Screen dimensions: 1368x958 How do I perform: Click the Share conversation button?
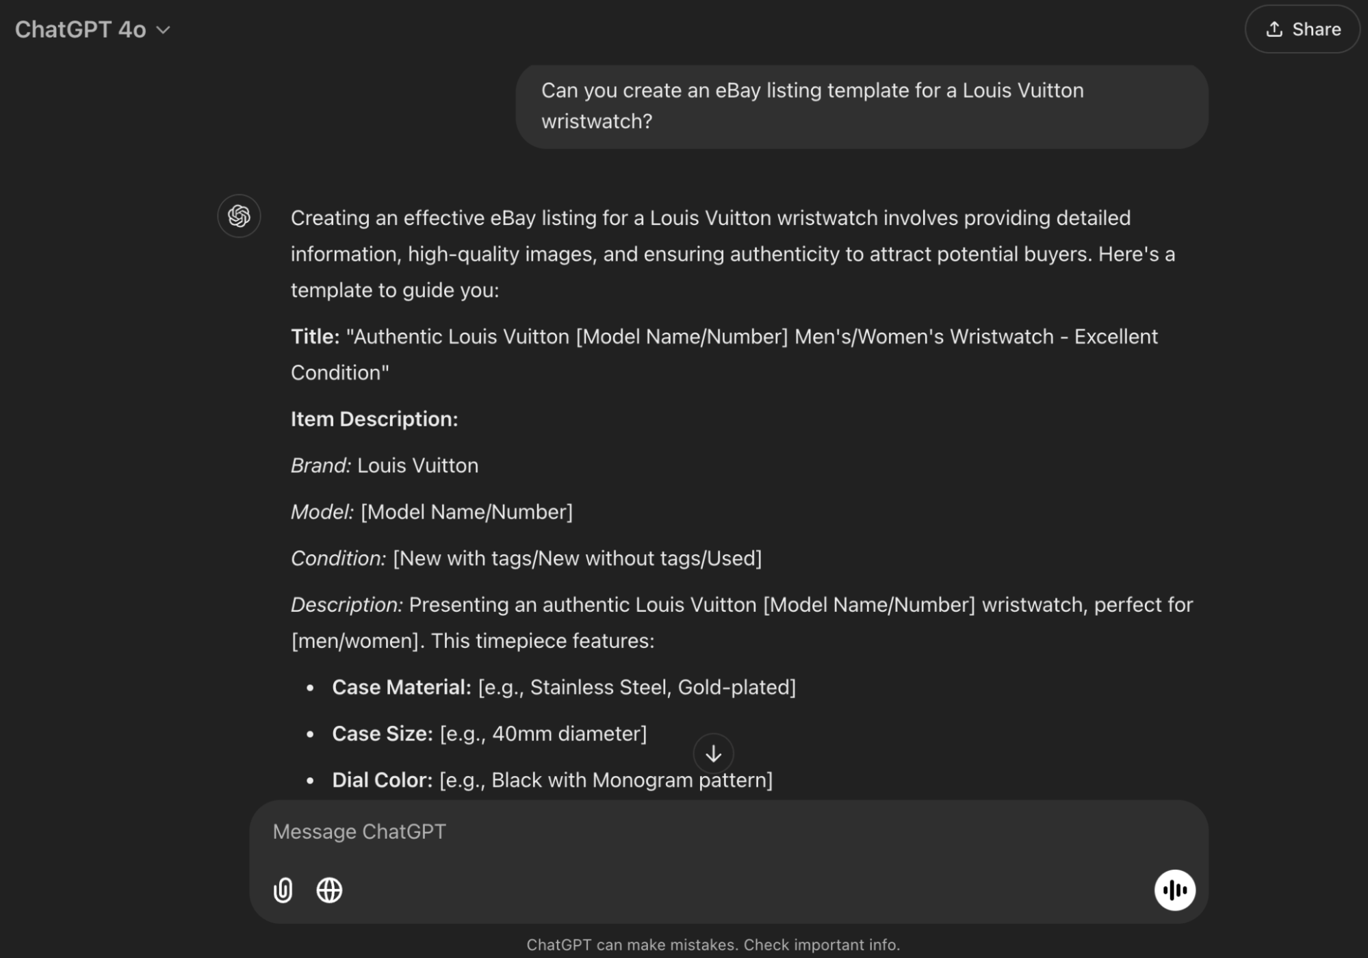[1302, 29]
